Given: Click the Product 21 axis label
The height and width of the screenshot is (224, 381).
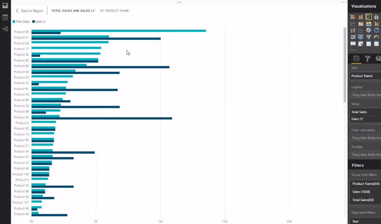Looking at the screenshot, I should tap(21, 38).
